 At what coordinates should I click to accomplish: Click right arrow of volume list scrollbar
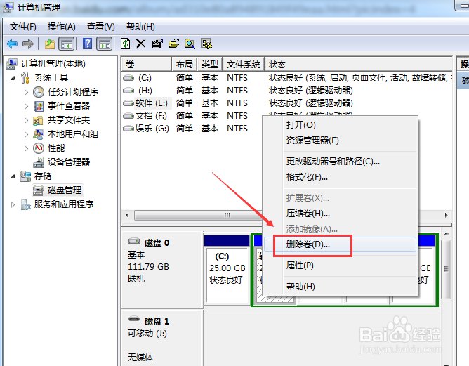coord(447,215)
